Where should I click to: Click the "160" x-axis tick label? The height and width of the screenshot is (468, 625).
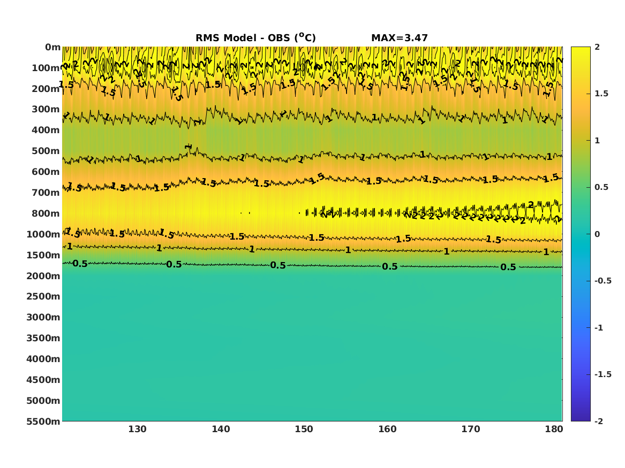[387, 429]
